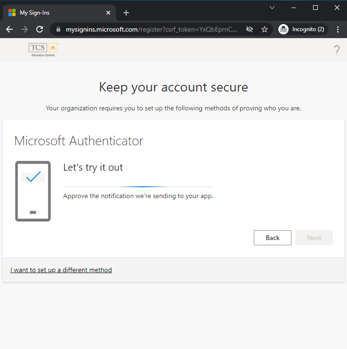The image size is (347, 349).
Task: Click the disabled Next button
Action: pos(314,238)
